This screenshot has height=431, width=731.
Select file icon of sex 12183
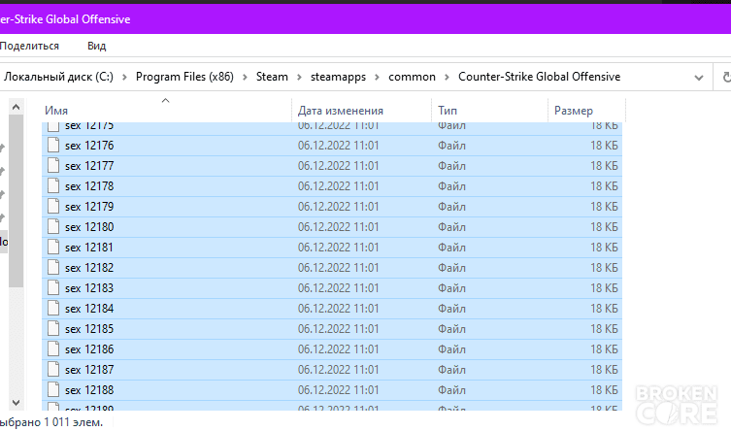pos(53,288)
